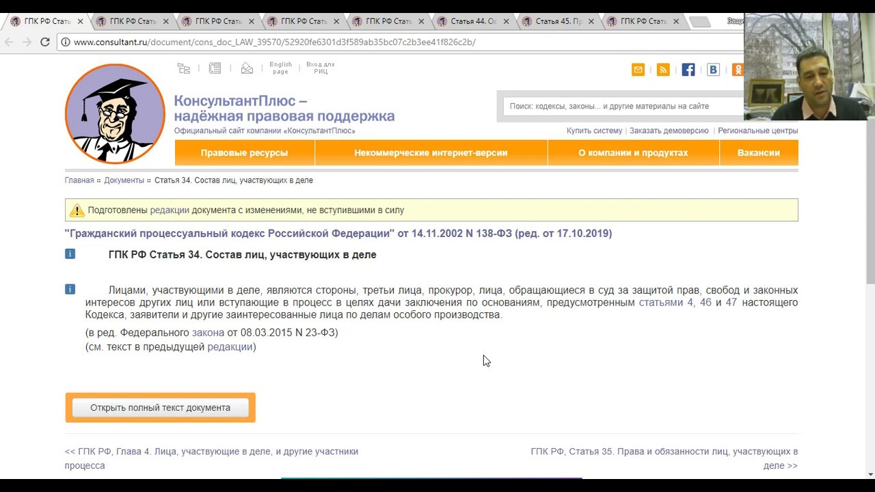
Task: Close the Статья 44 browser tab
Action: (x=507, y=21)
